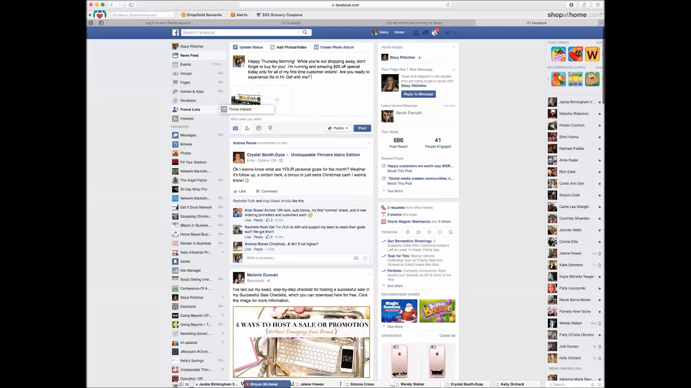Open the messages icon in header
Screen dimensions: 691x388
[425, 32]
